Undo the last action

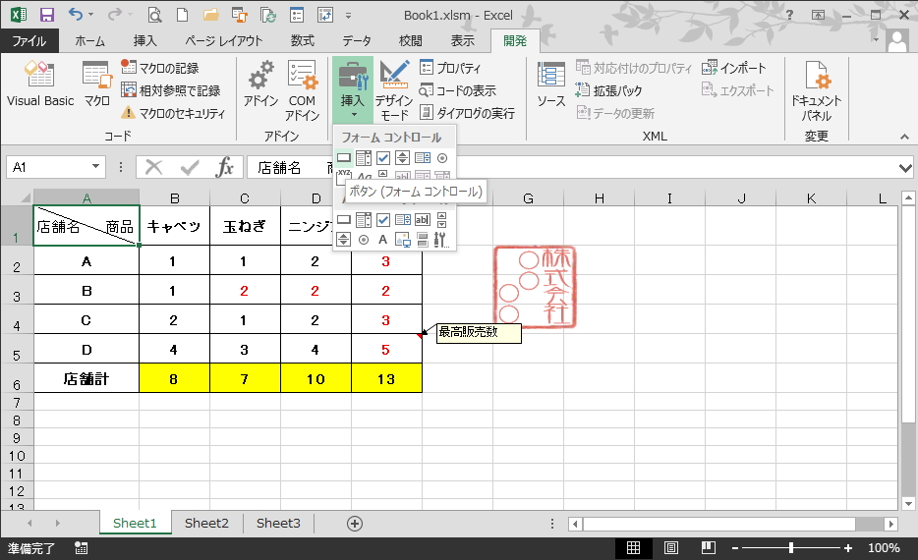coord(76,15)
